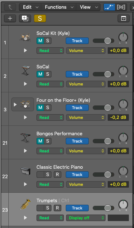Click volume slider on Trumpets track

point(103,208)
